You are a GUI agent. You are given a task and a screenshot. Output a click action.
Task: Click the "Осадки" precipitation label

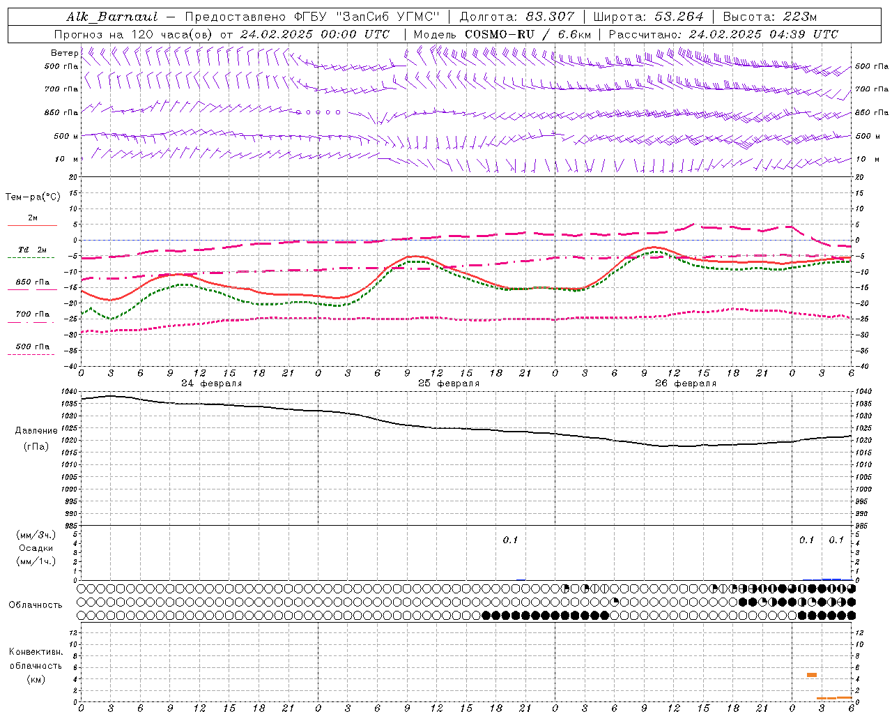tap(36, 548)
